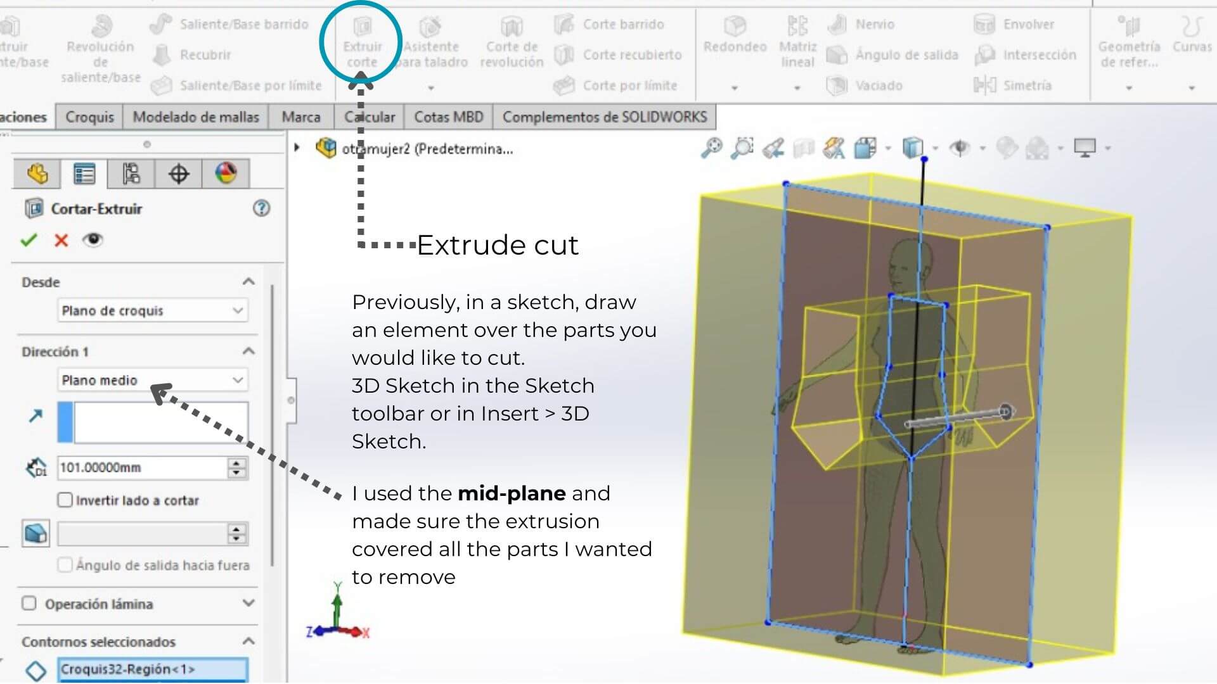Click the Intersección command
This screenshot has width=1217, height=684.
[1025, 54]
